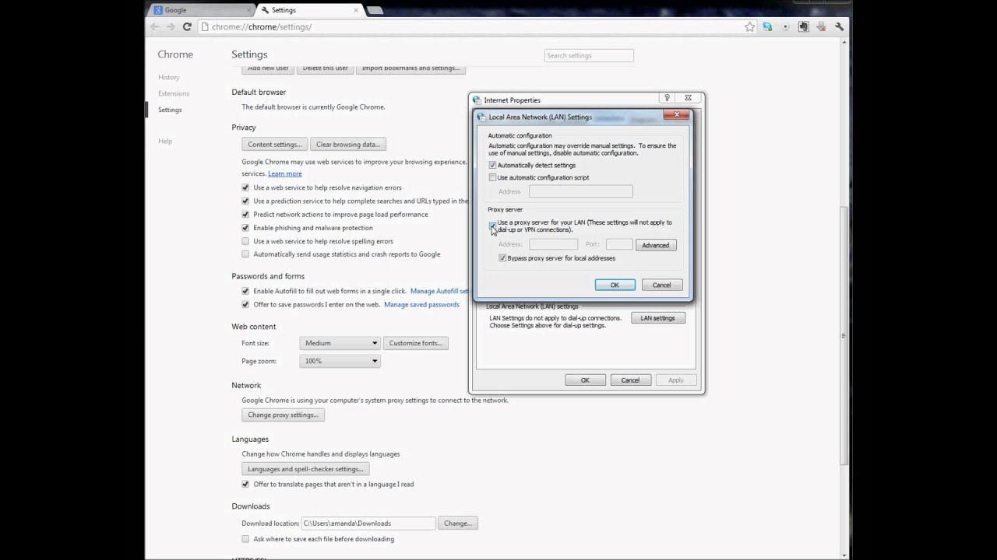This screenshot has height=560, width=997.
Task: Close the Local Area Network Settings dialog
Action: 676,114
